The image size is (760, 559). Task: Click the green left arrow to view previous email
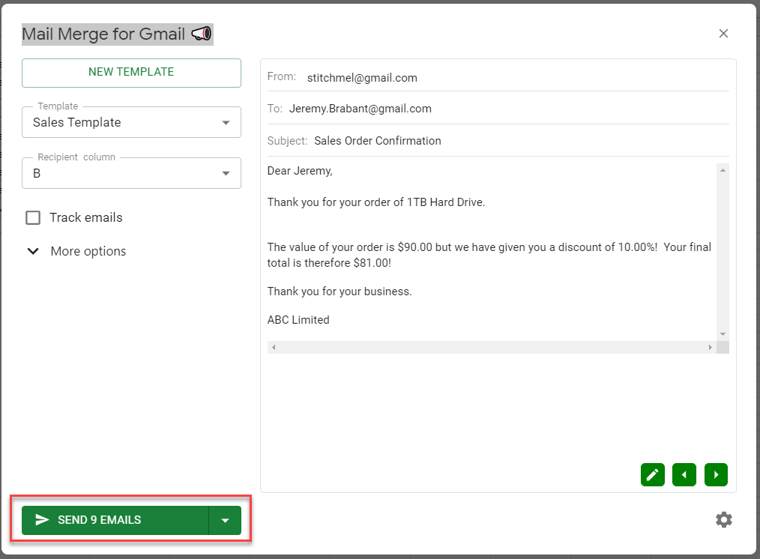pyautogui.click(x=684, y=474)
